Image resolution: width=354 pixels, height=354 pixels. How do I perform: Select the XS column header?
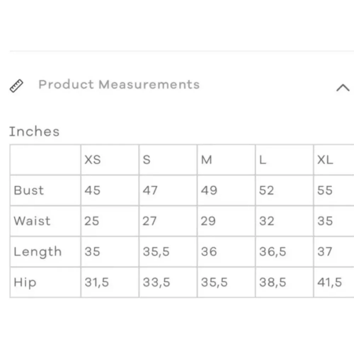[x=92, y=160]
